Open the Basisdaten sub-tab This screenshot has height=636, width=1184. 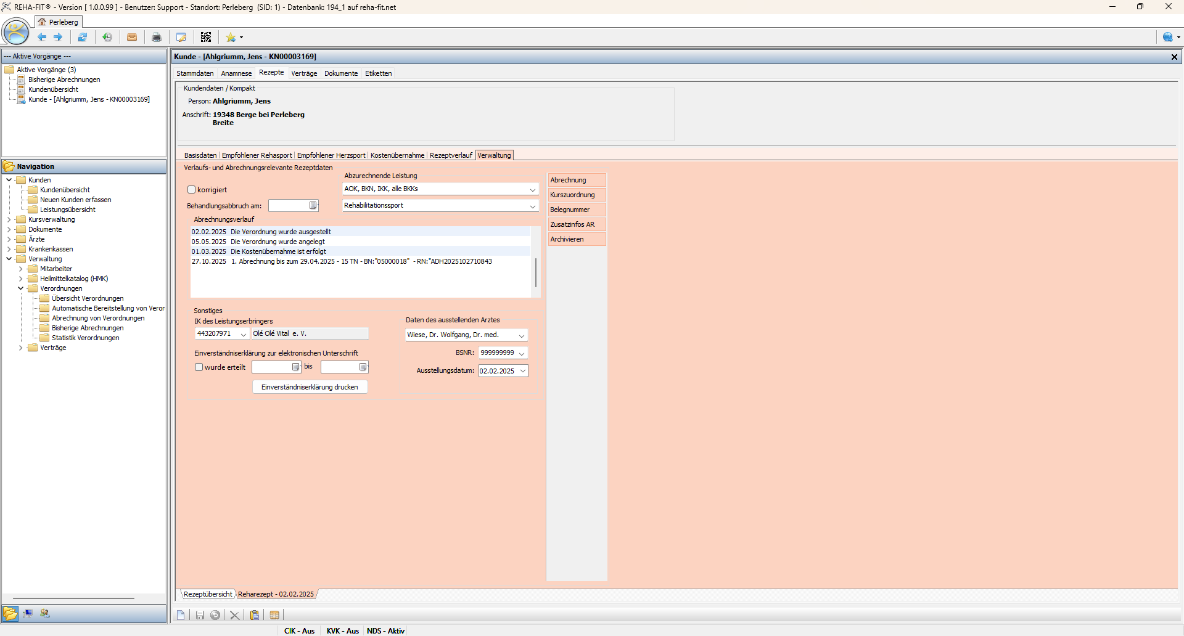[200, 155]
